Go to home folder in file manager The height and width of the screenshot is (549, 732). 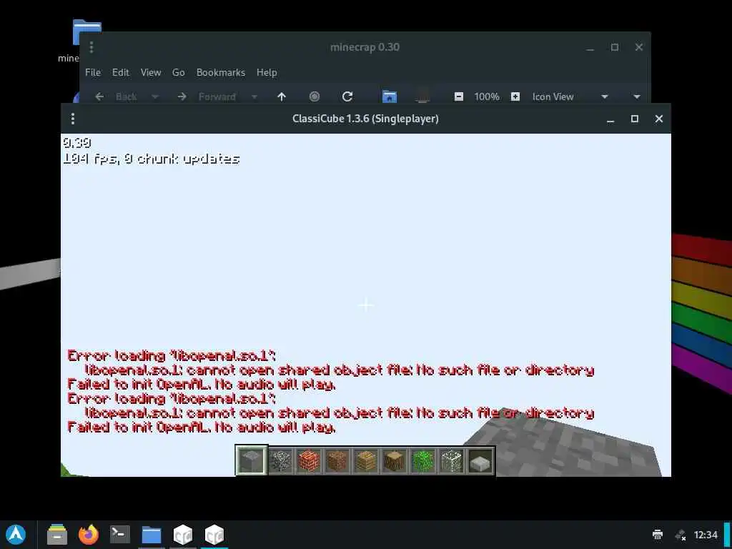click(x=390, y=97)
